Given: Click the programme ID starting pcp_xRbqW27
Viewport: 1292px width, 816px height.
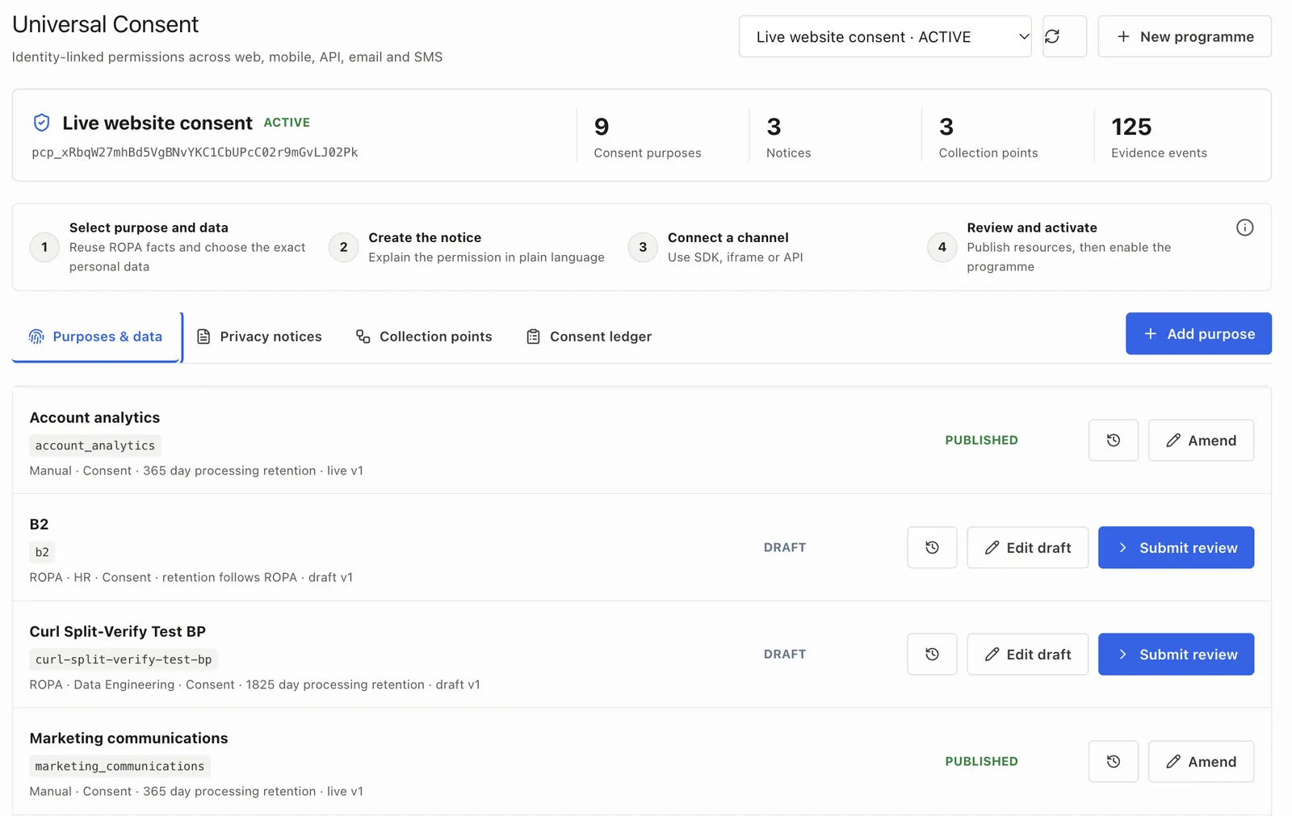Looking at the screenshot, I should pyautogui.click(x=195, y=152).
